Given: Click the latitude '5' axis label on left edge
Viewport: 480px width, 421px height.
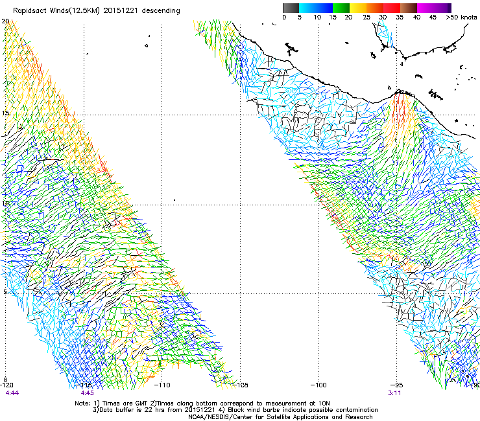Looking at the screenshot, I should [5, 292].
